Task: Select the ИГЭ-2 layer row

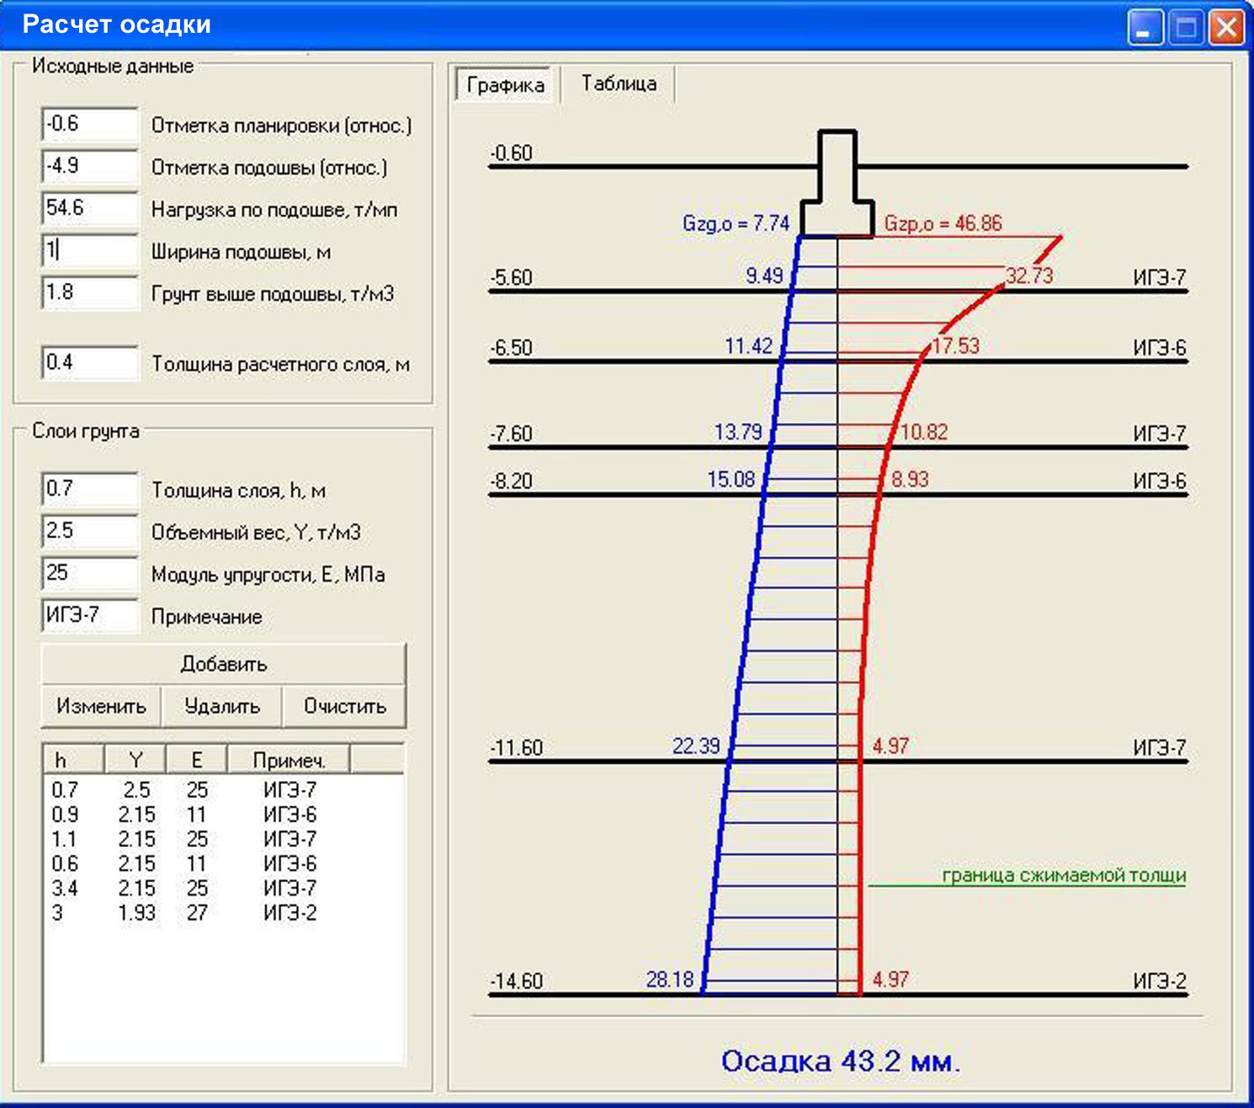Action: tap(223, 912)
